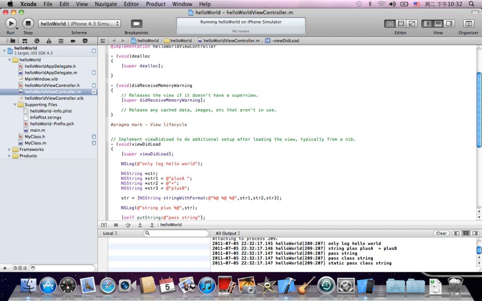Click the navigator filter field
This screenshot has width=482, height=301.
point(62,268)
